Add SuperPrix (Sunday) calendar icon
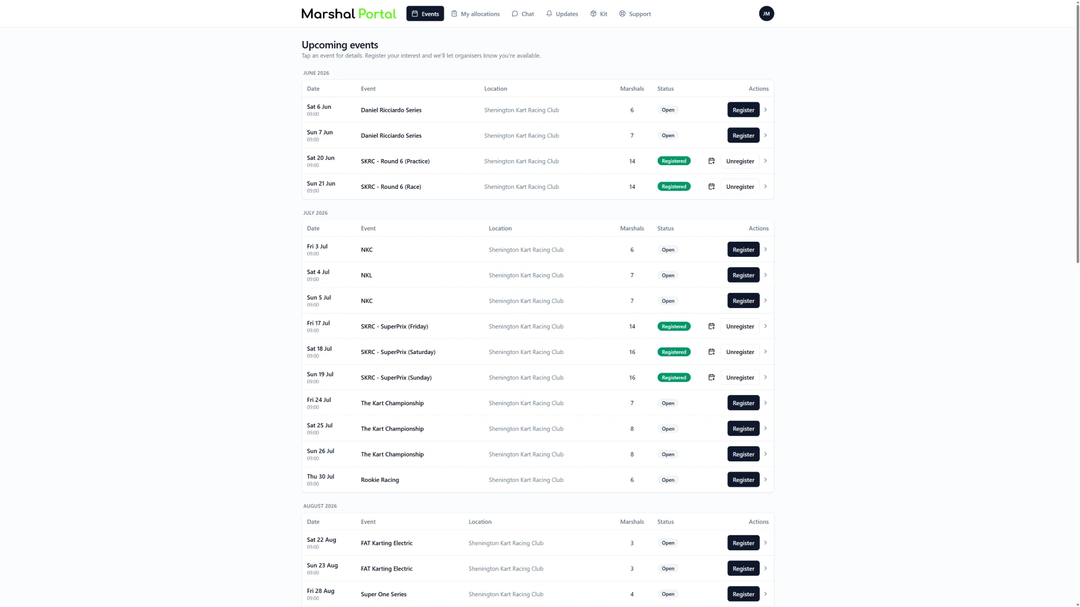 coord(711,378)
